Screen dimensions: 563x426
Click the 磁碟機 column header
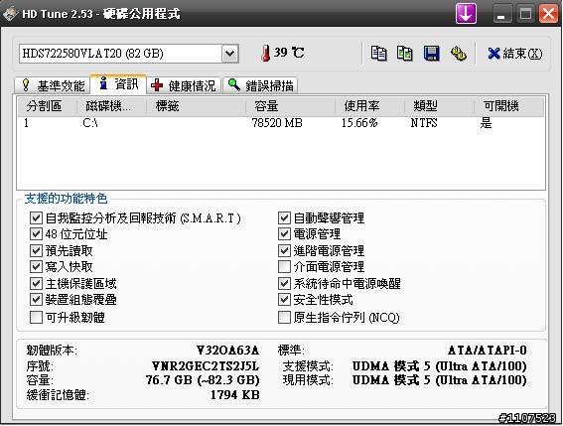pyautogui.click(x=111, y=106)
